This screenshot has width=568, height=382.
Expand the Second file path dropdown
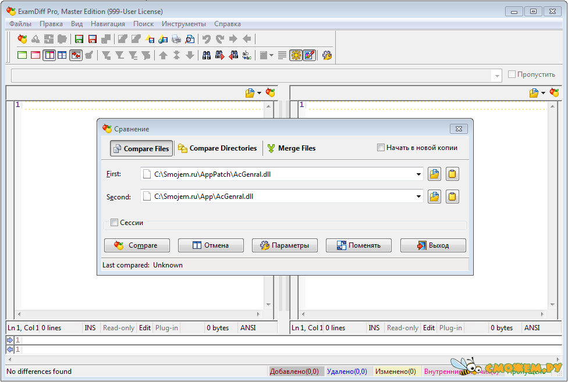point(418,197)
